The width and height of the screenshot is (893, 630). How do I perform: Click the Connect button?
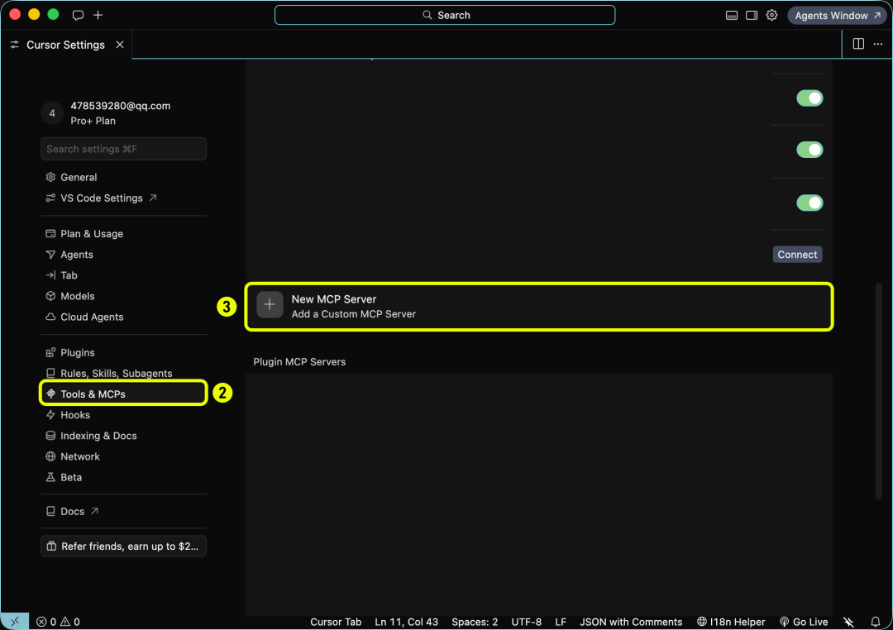click(x=797, y=255)
